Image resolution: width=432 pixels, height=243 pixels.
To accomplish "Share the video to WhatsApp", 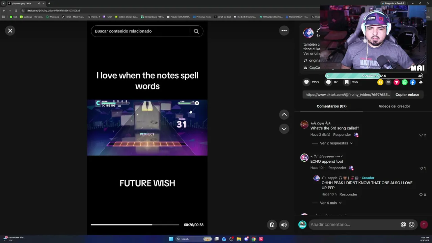I will pos(405,82).
